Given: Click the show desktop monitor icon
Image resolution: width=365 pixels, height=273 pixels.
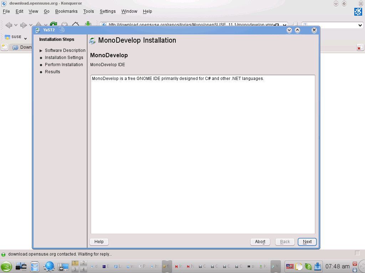Looking at the screenshot, I should pos(63,267).
